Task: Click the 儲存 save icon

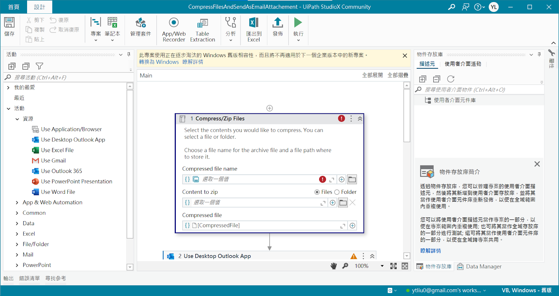Action: click(x=9, y=23)
